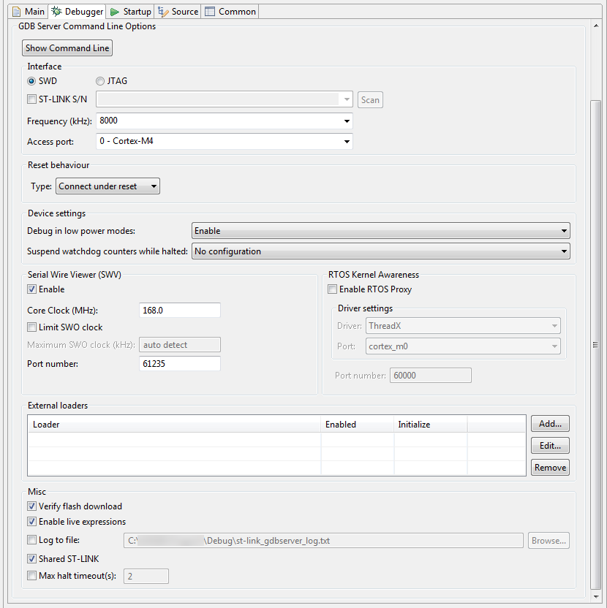Check Limit SWO clock
The image size is (607, 608).
[31, 326]
